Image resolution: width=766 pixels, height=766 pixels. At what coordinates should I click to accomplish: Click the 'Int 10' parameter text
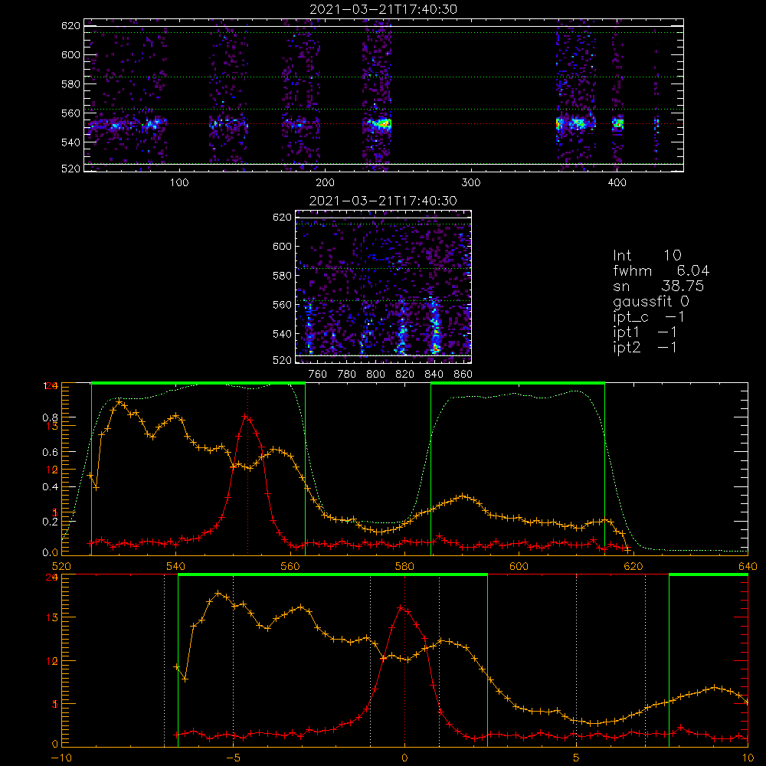(x=647, y=255)
